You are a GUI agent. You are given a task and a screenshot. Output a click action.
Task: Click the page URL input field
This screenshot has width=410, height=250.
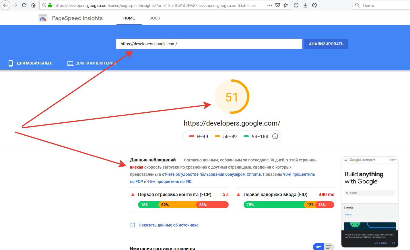(209, 44)
